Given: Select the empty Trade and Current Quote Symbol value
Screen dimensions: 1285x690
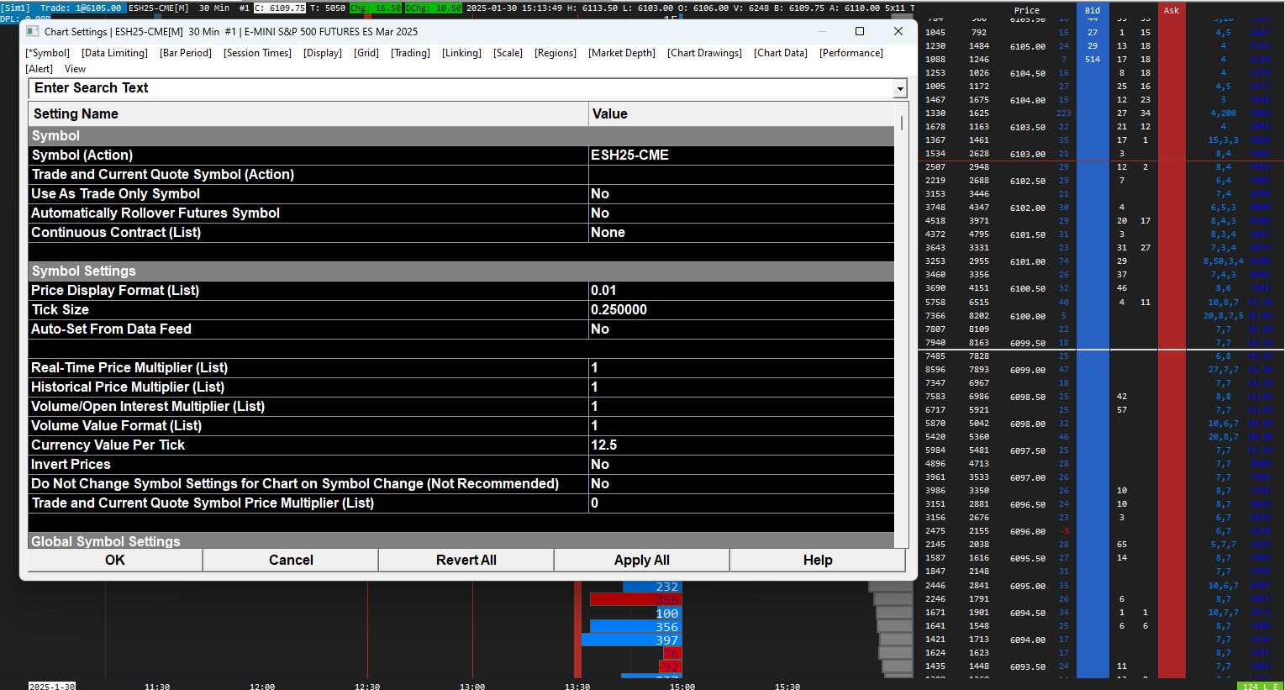Looking at the screenshot, I should (x=741, y=175).
